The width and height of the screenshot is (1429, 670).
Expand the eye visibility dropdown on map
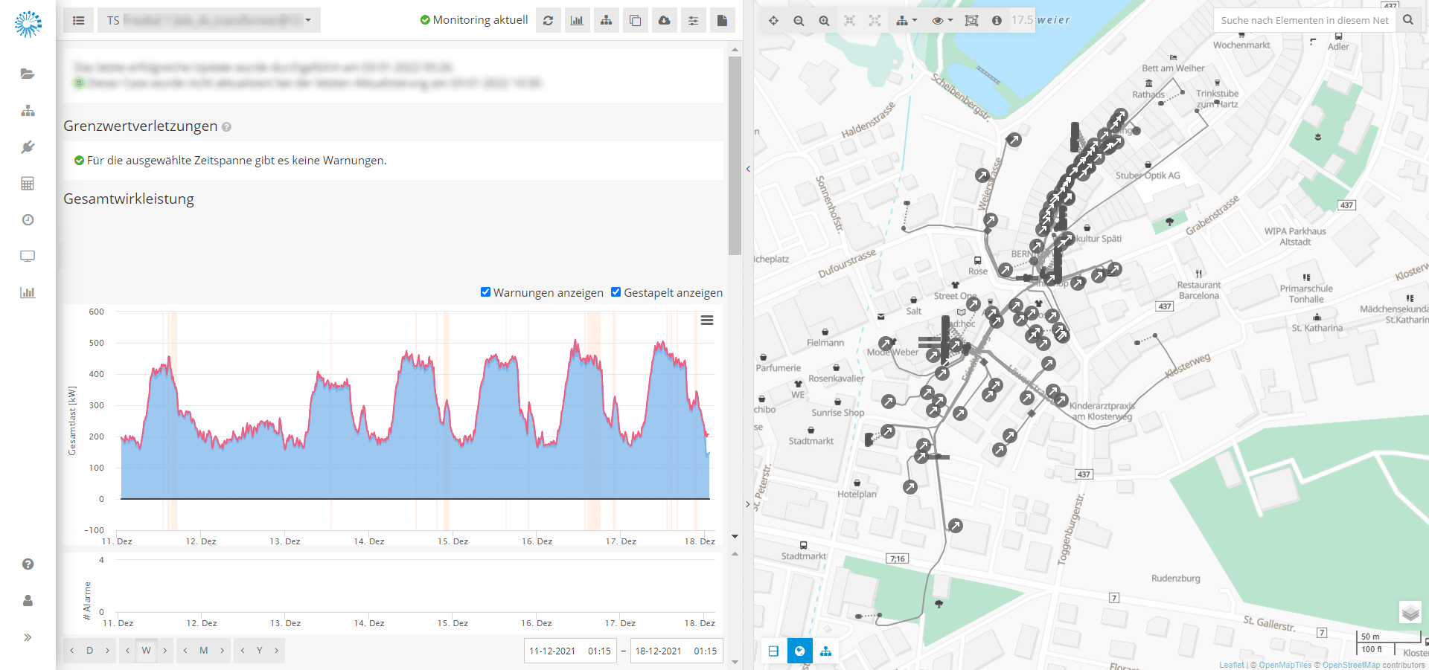click(x=942, y=21)
